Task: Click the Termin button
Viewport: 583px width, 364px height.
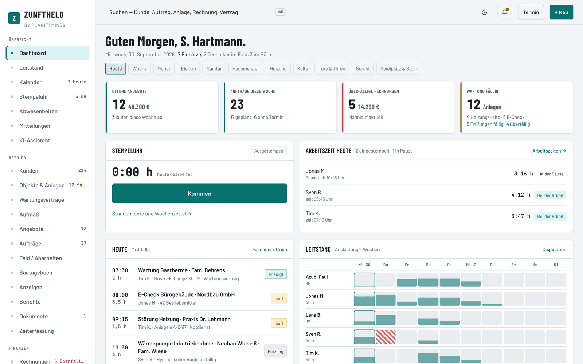Action: [x=531, y=12]
